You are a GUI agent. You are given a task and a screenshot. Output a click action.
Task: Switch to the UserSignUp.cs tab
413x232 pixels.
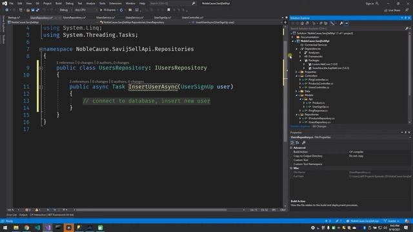(x=163, y=17)
